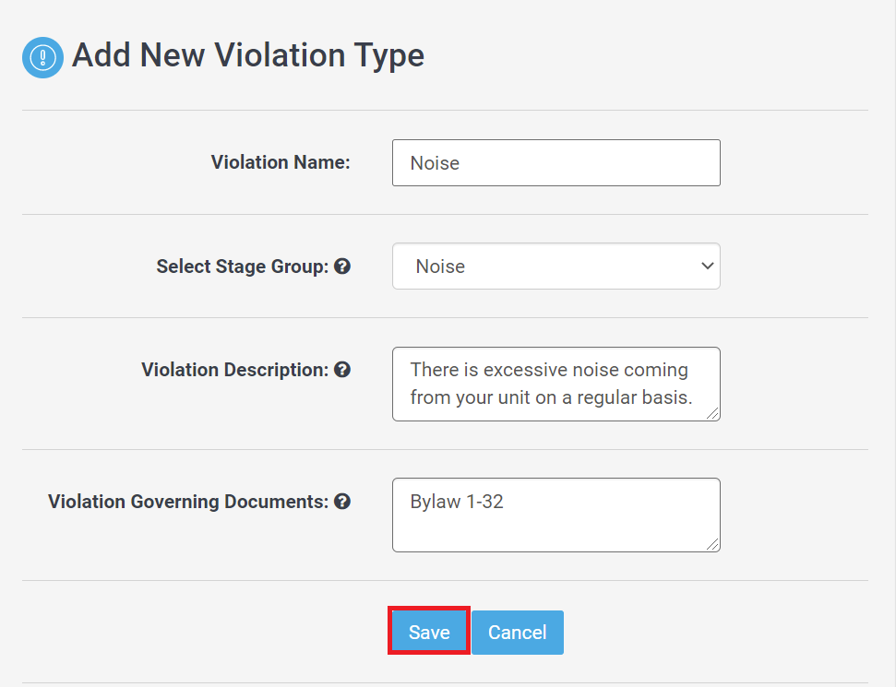Click the Select Stage Group label

[243, 267]
